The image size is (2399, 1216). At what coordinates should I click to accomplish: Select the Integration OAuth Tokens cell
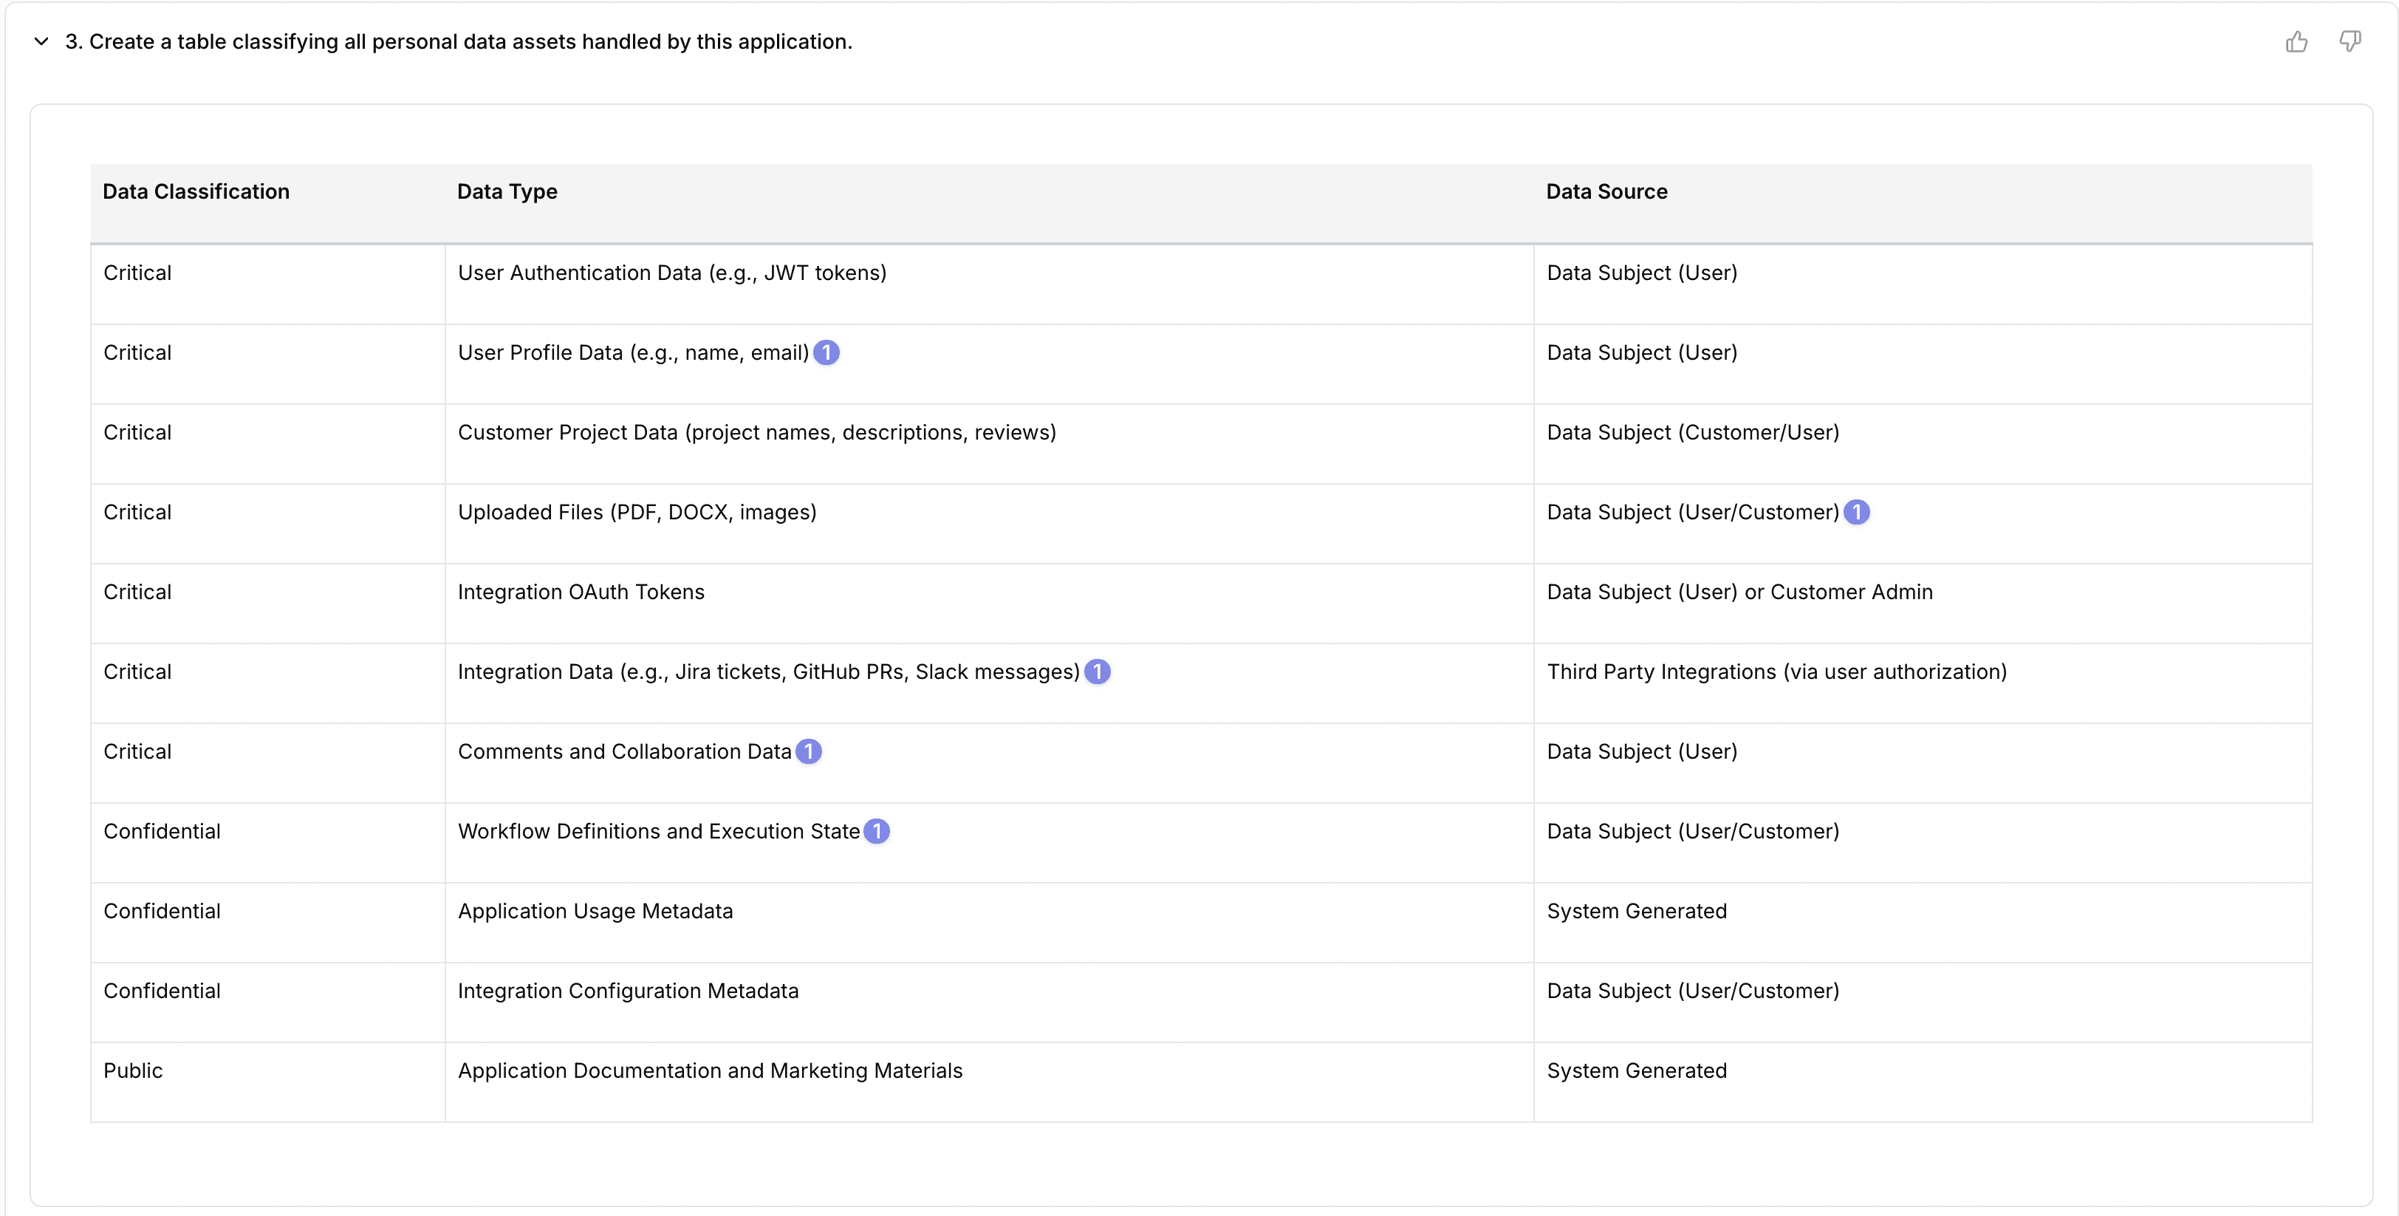581,592
